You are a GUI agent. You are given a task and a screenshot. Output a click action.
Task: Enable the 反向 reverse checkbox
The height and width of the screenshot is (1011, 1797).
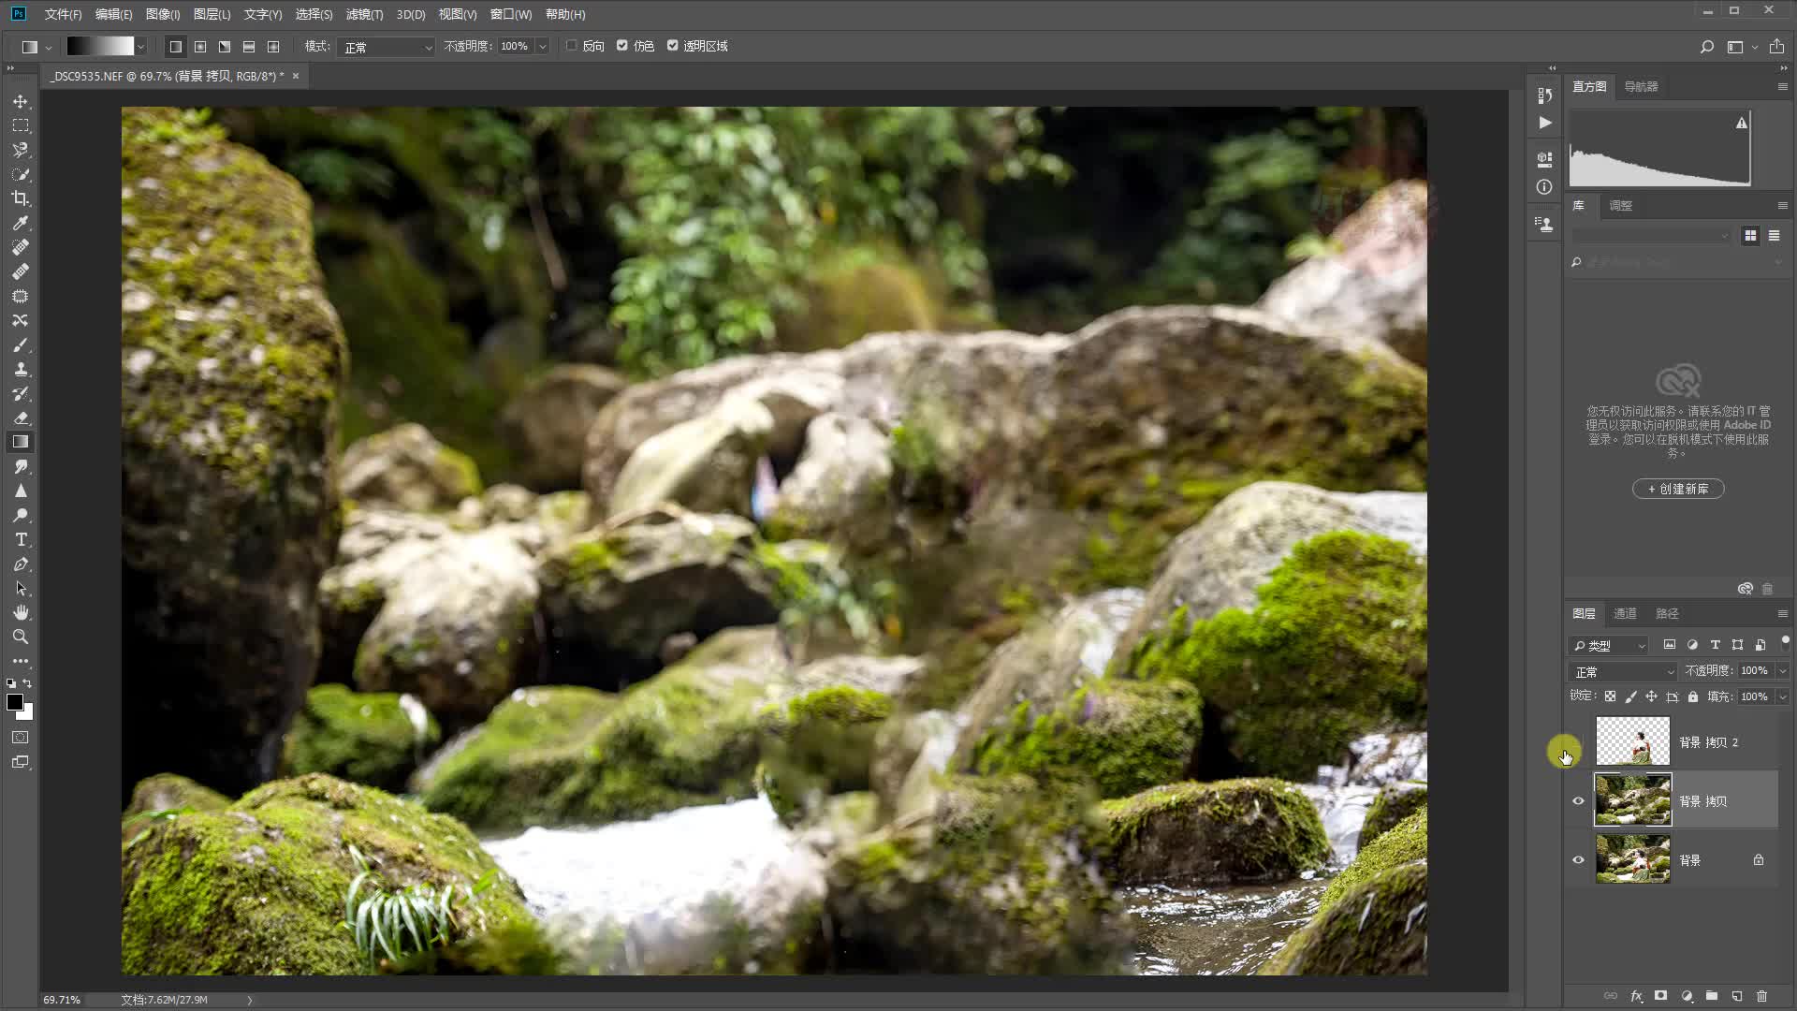click(572, 45)
